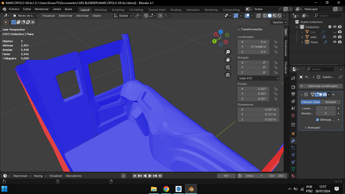Open the Scene properties tab
The height and width of the screenshot is (194, 345).
coord(293,108)
